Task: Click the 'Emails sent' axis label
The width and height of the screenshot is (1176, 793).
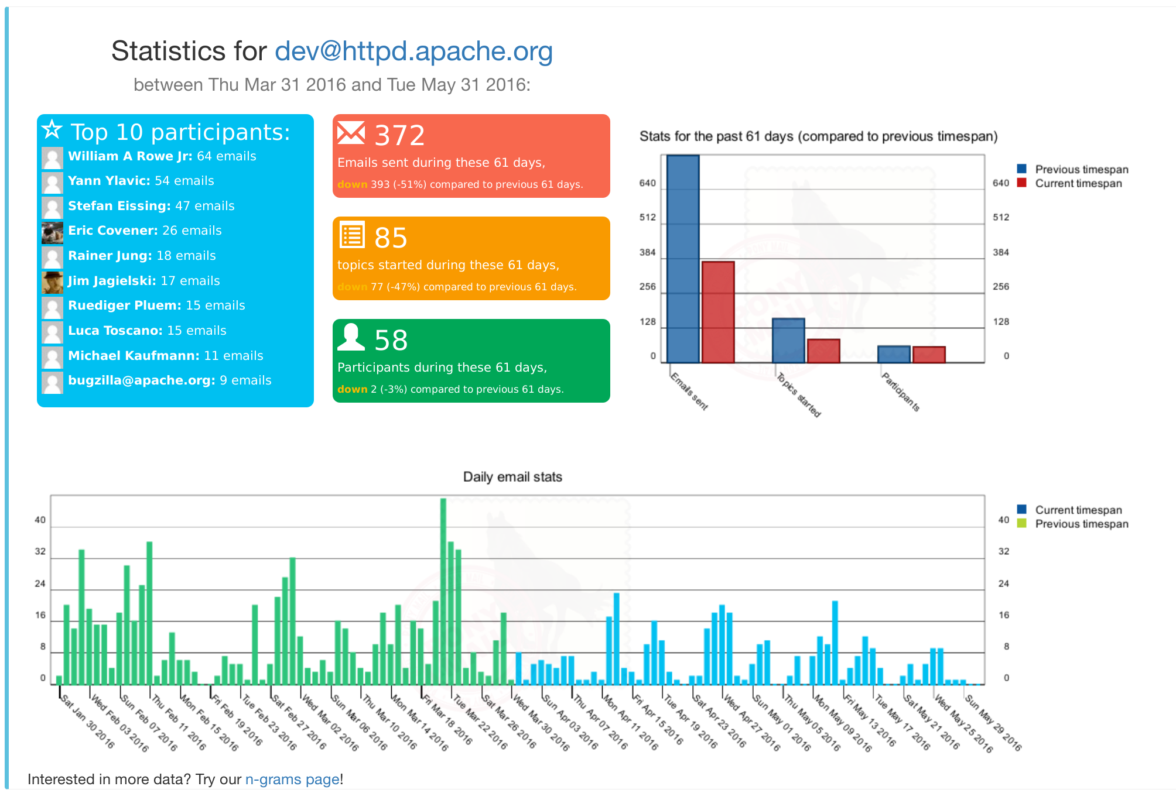Action: [689, 391]
